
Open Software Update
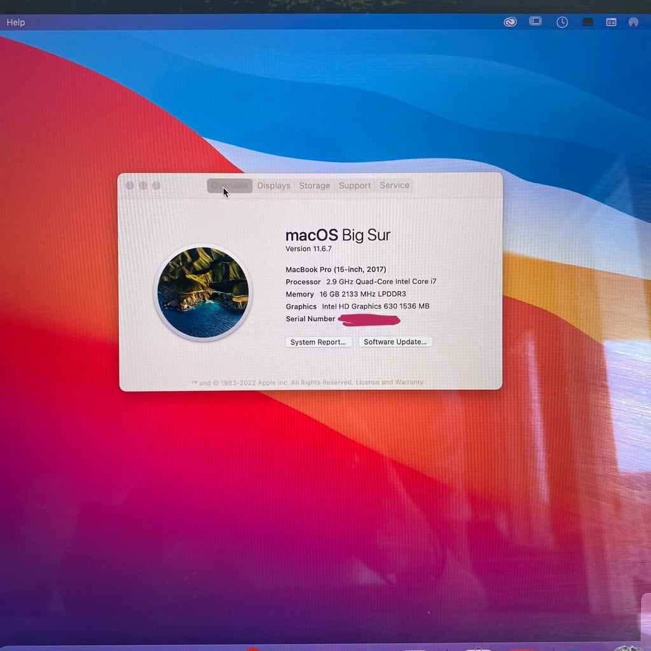click(x=395, y=342)
